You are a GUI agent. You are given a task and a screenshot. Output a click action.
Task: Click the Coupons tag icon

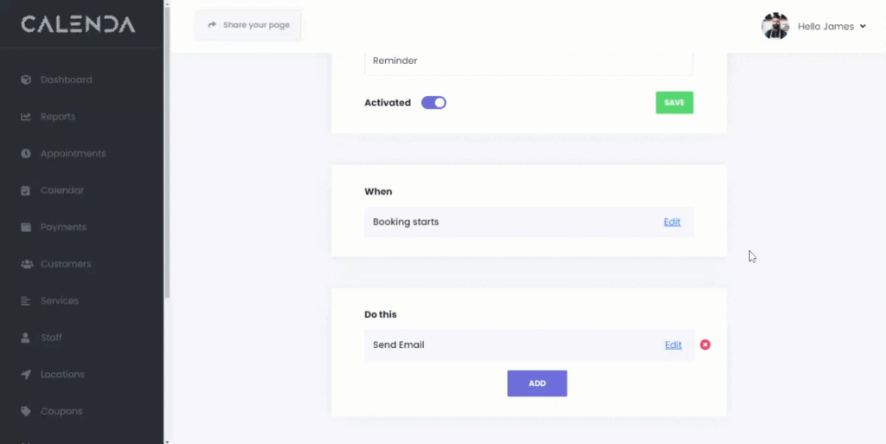[x=26, y=411]
